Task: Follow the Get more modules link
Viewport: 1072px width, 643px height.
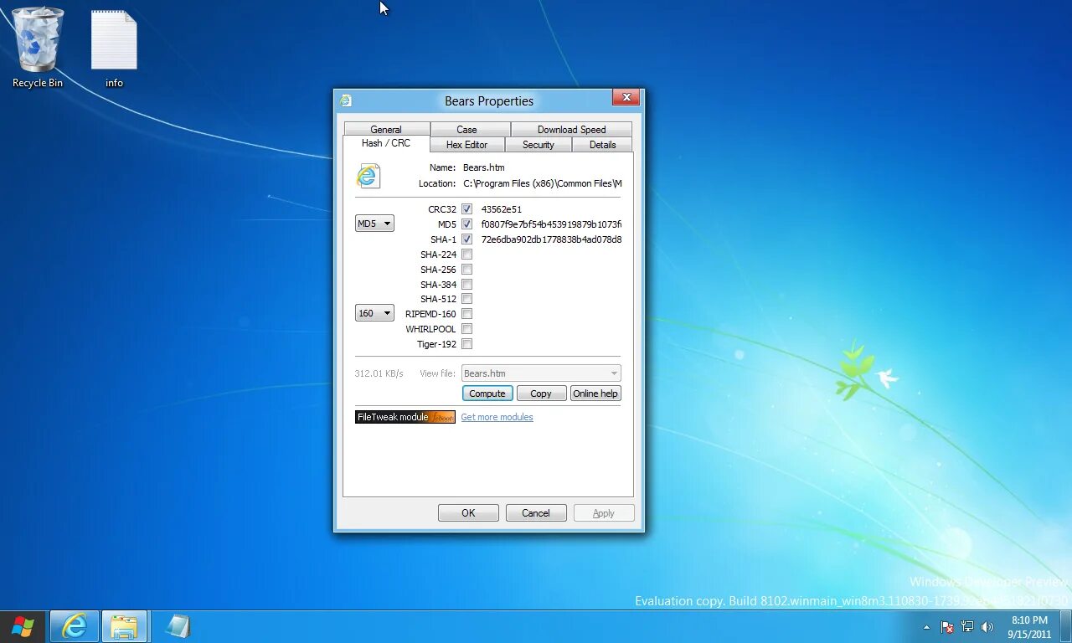Action: [497, 417]
